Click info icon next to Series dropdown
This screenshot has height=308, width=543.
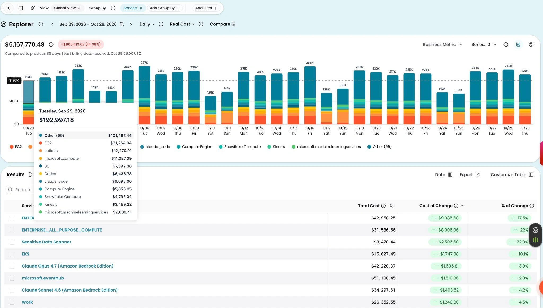(x=506, y=44)
